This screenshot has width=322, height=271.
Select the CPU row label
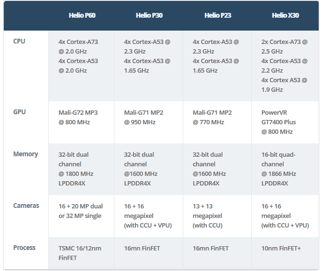point(19,41)
